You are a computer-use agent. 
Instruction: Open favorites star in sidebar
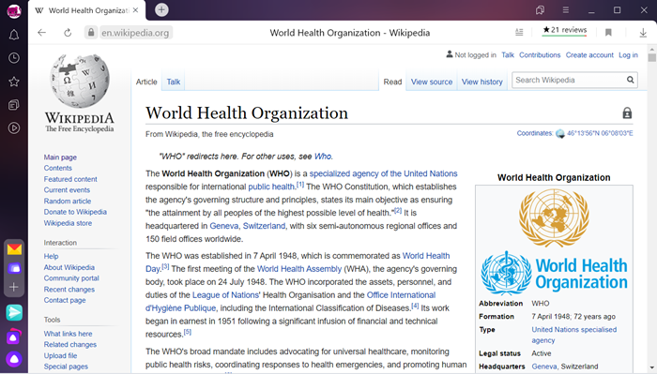(14, 82)
